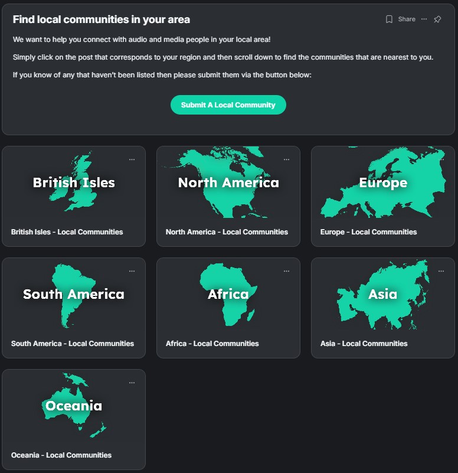Open the Europe card options menu
Image resolution: width=458 pixels, height=473 pixels.
tap(441, 159)
